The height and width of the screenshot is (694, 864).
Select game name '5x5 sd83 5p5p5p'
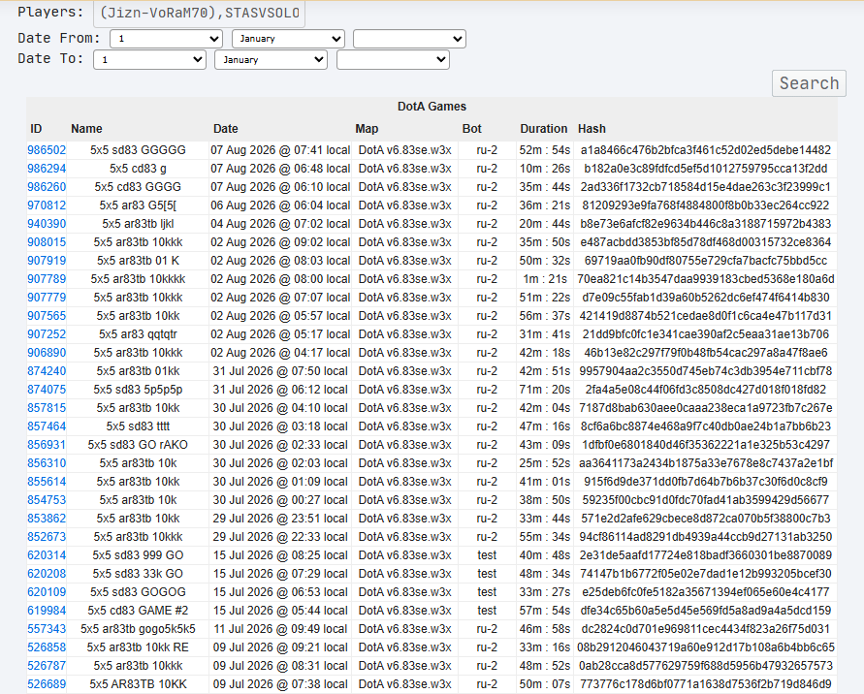click(x=138, y=390)
